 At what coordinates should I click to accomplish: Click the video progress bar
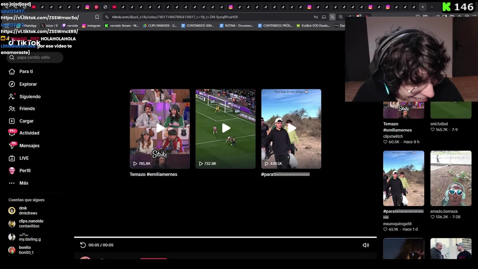point(225,237)
